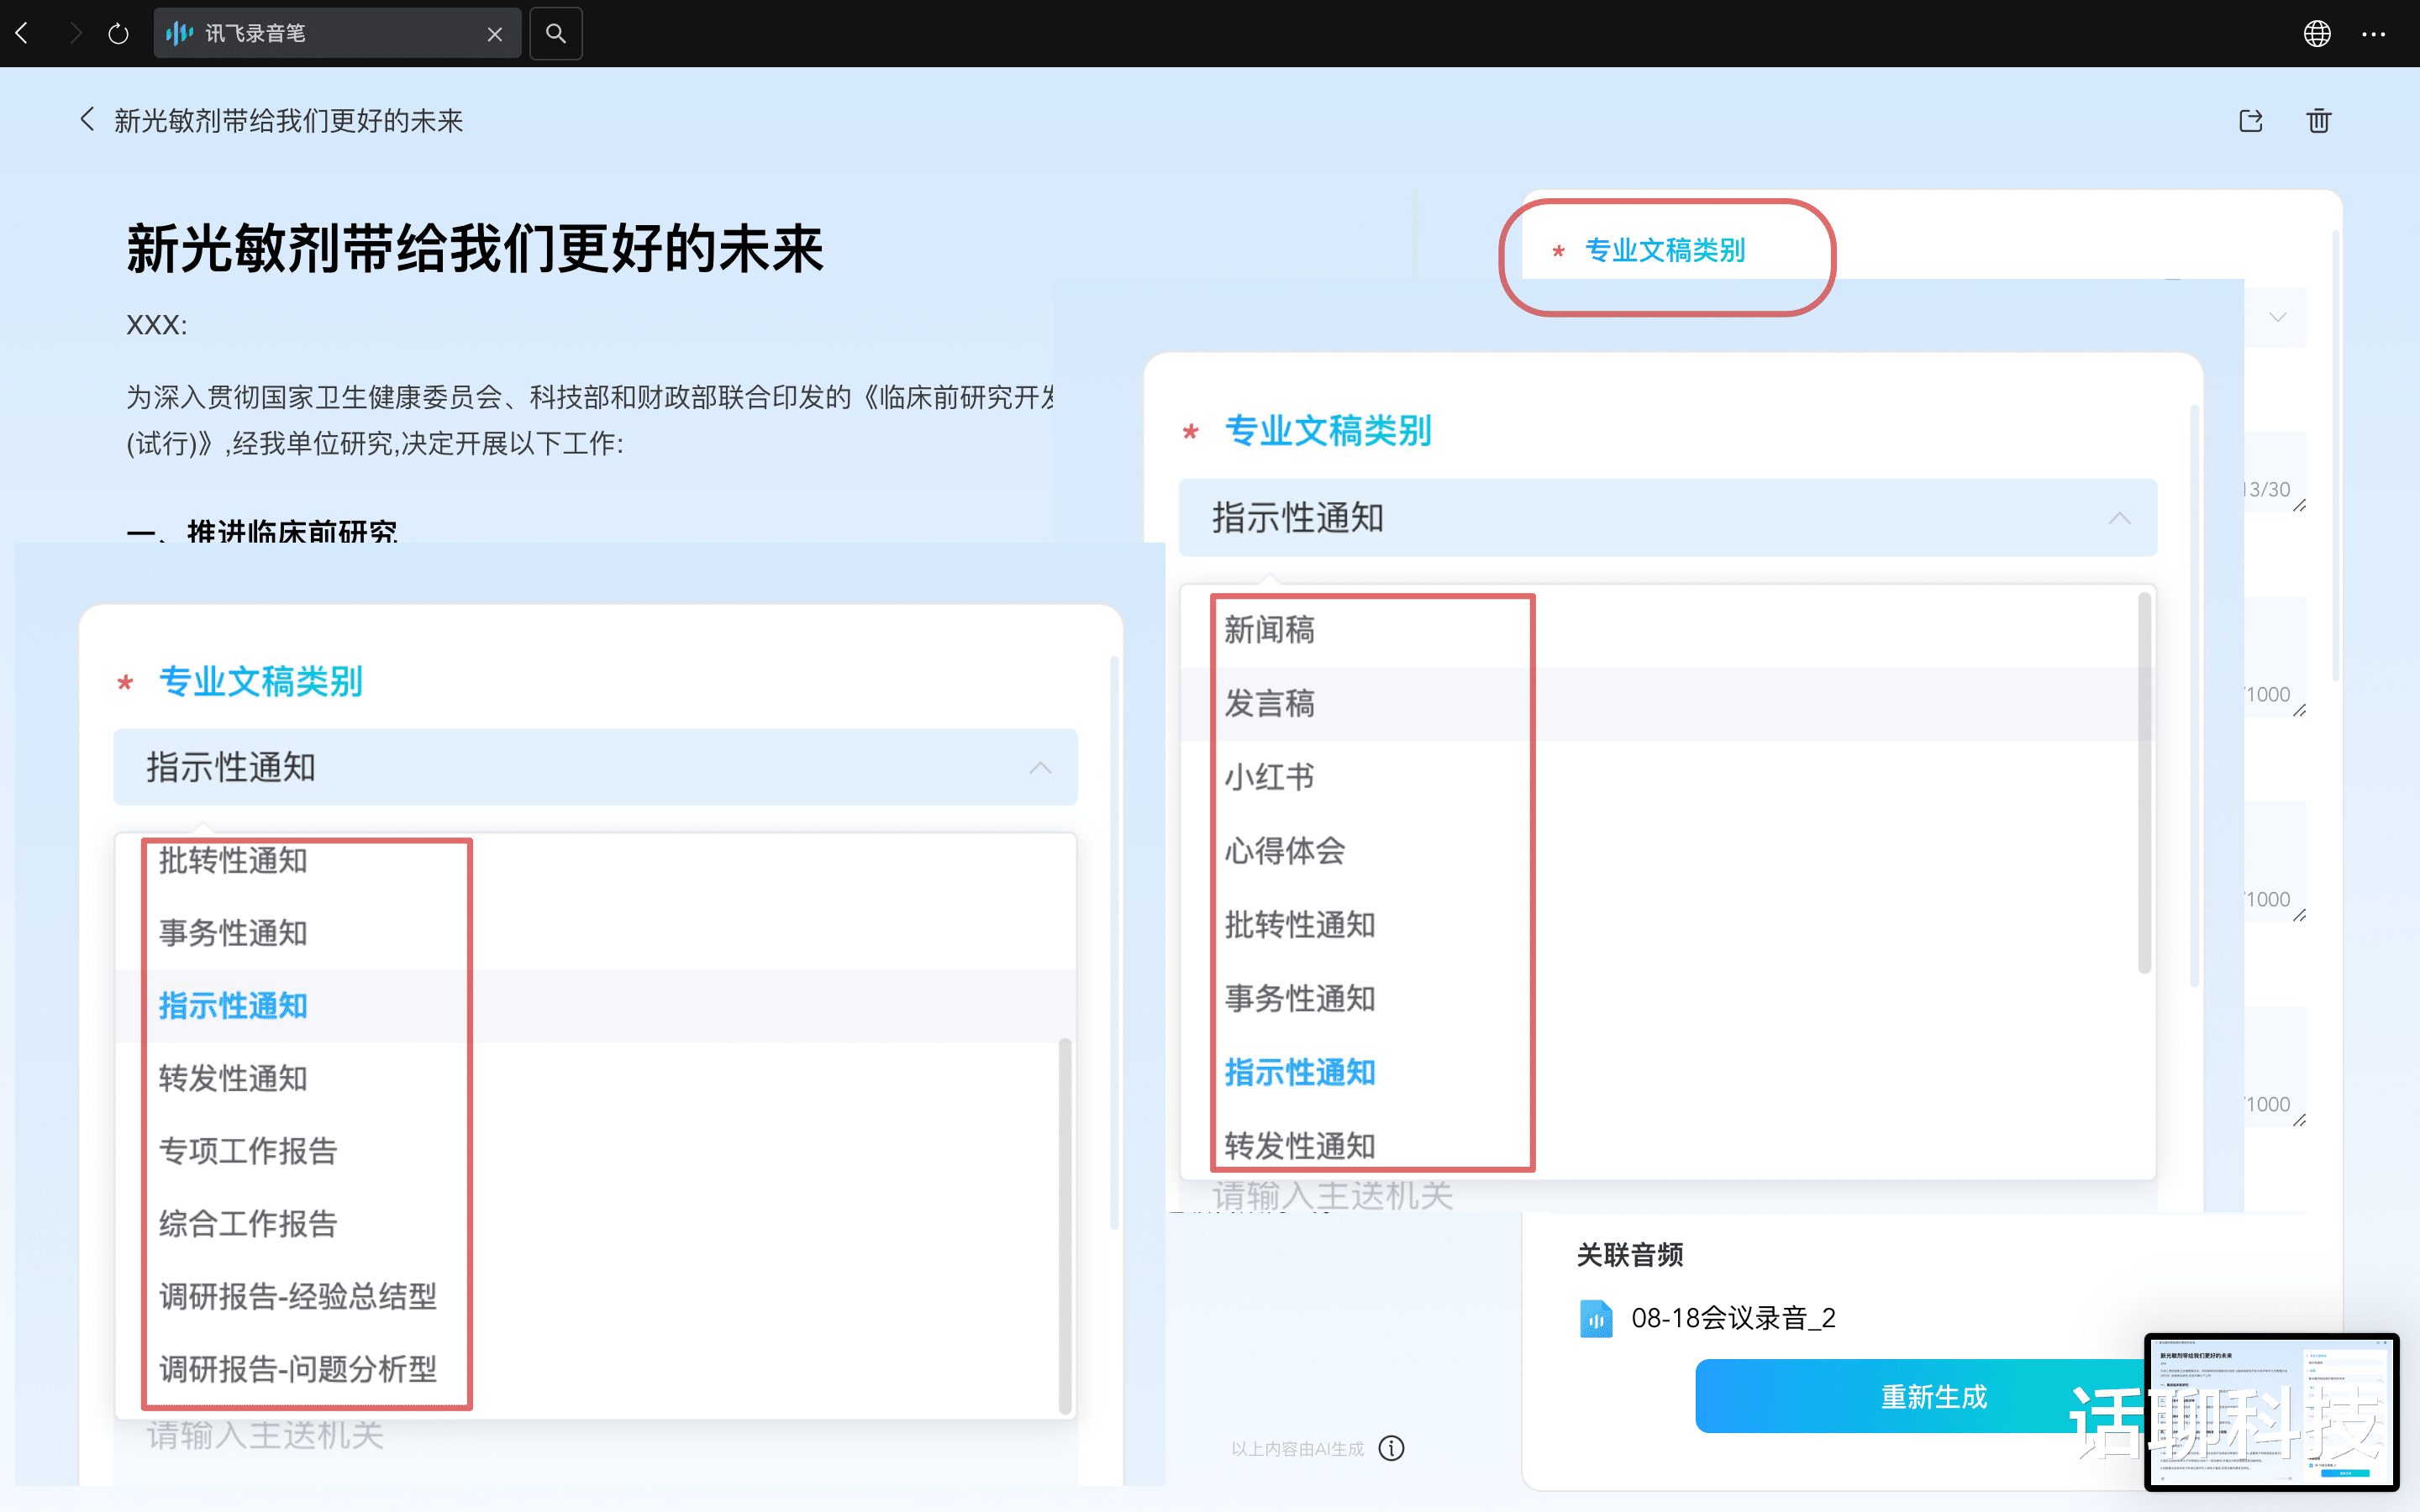Screen dimensions: 2420x1512
Task: Delete document with trash icon
Action: 2318,121
